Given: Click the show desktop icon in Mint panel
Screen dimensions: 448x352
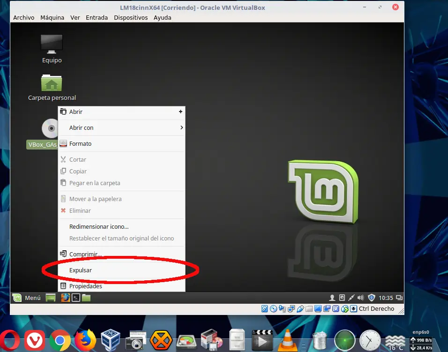Looking at the screenshot, I should (x=51, y=298).
